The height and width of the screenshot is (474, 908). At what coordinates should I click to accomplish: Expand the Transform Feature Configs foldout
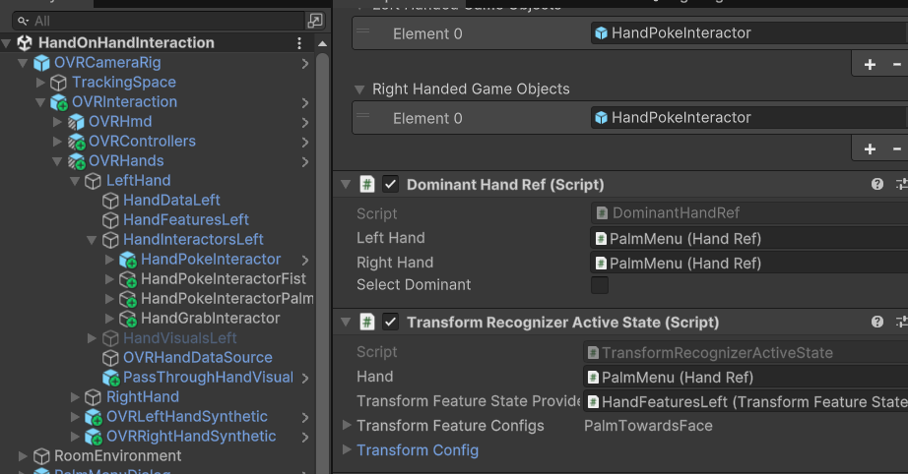347,425
